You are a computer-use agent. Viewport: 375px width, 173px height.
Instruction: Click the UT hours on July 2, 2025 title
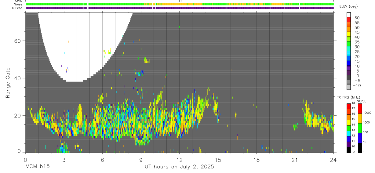pos(180,167)
